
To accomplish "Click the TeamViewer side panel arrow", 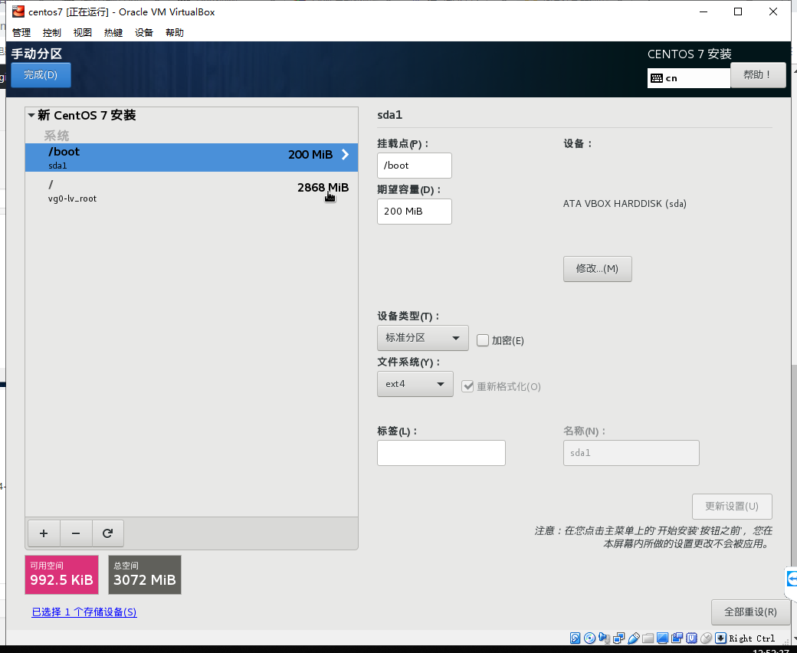I will (792, 579).
